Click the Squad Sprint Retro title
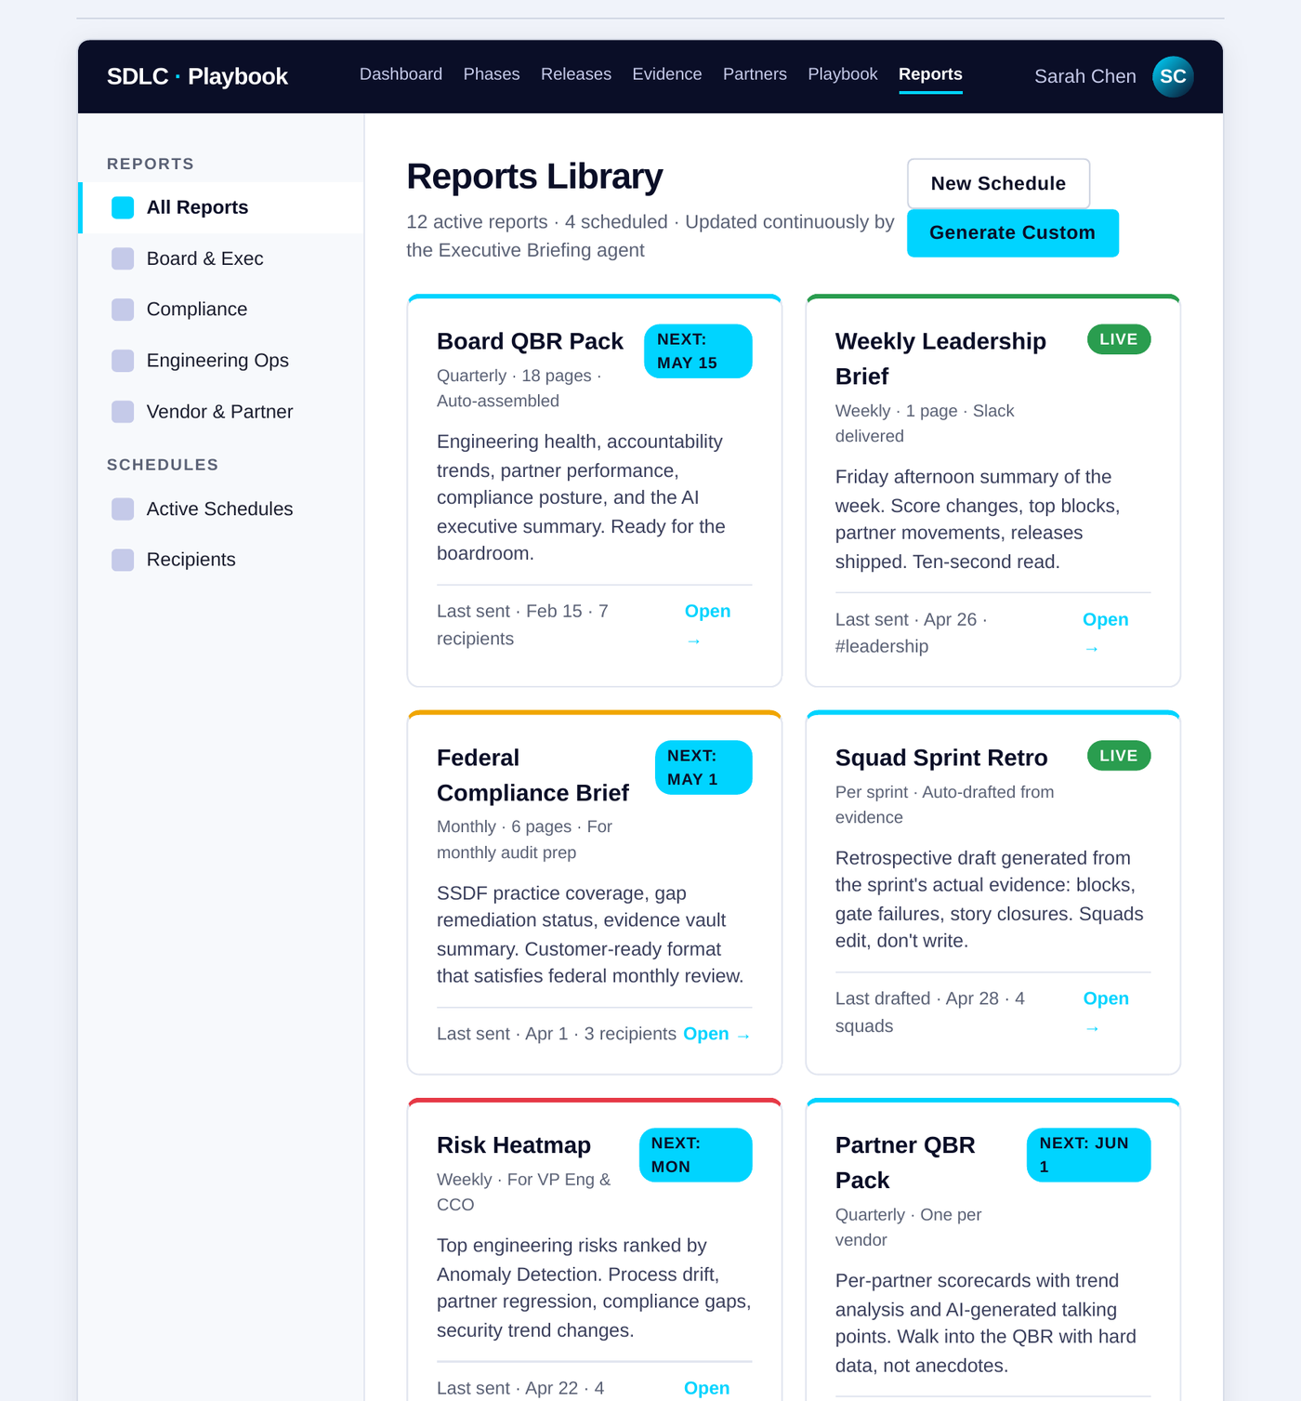1301x1401 pixels. point(941,758)
